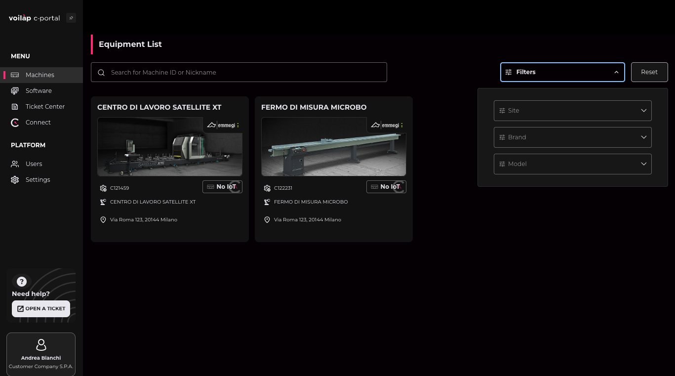Click the emmegi brand logo on Microbo card

tap(387, 125)
